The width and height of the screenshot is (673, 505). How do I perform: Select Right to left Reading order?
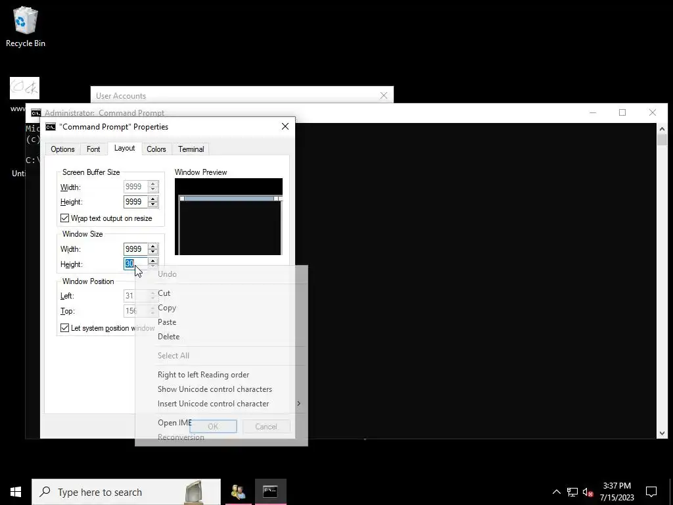tap(221, 374)
